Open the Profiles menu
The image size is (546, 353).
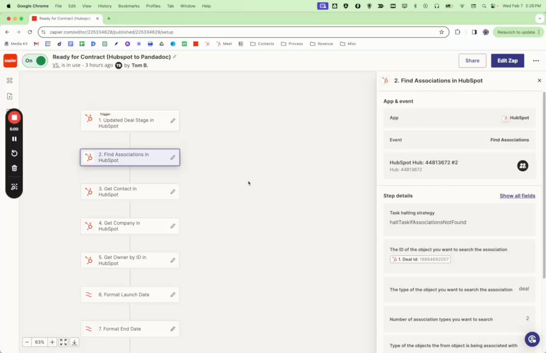(x=153, y=6)
